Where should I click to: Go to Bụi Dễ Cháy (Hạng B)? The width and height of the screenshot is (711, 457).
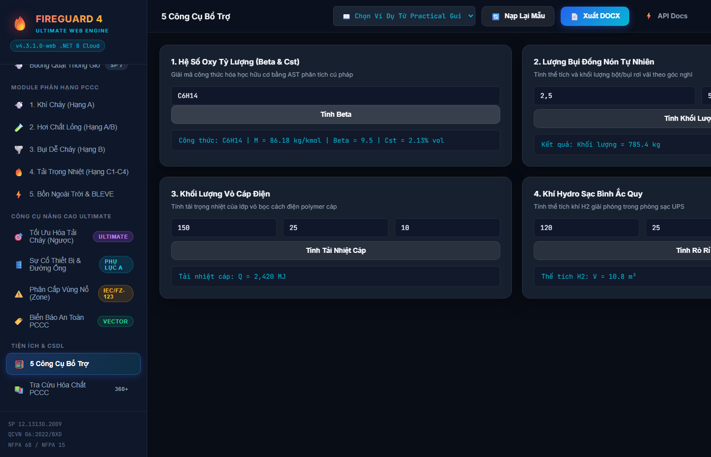(x=73, y=150)
